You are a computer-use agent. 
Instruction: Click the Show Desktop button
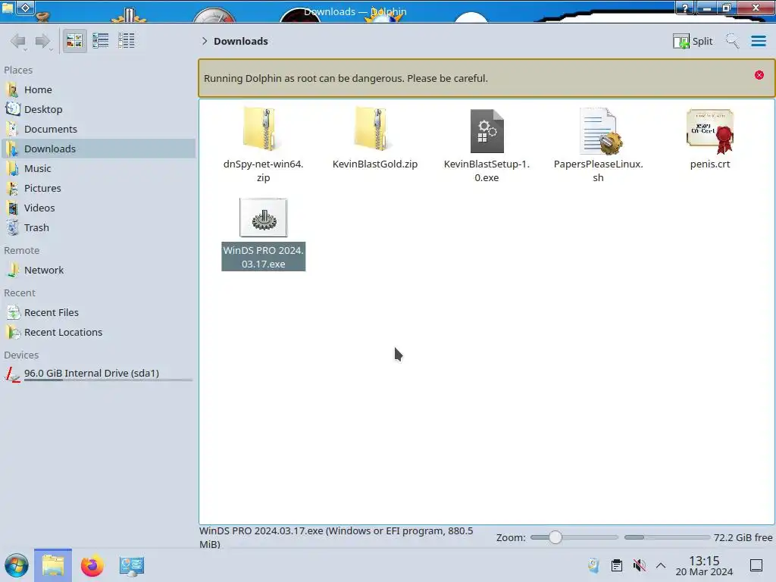756,565
